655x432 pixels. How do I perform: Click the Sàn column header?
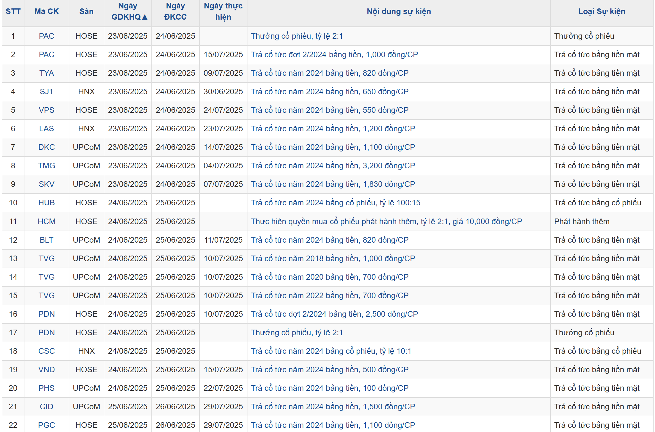coord(86,12)
